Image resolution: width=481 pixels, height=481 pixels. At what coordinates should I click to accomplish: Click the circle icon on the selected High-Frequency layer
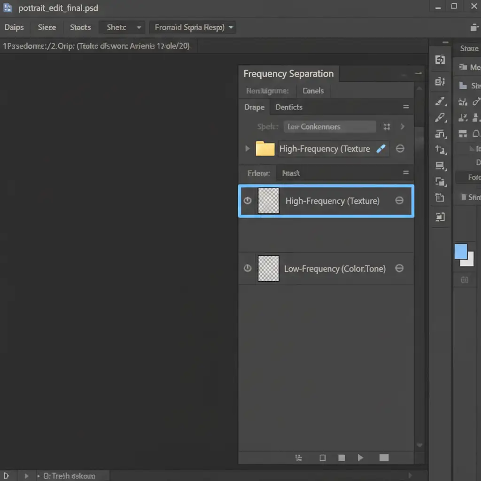[x=399, y=201]
